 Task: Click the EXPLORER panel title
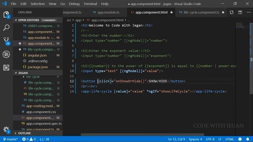(x=25, y=12)
